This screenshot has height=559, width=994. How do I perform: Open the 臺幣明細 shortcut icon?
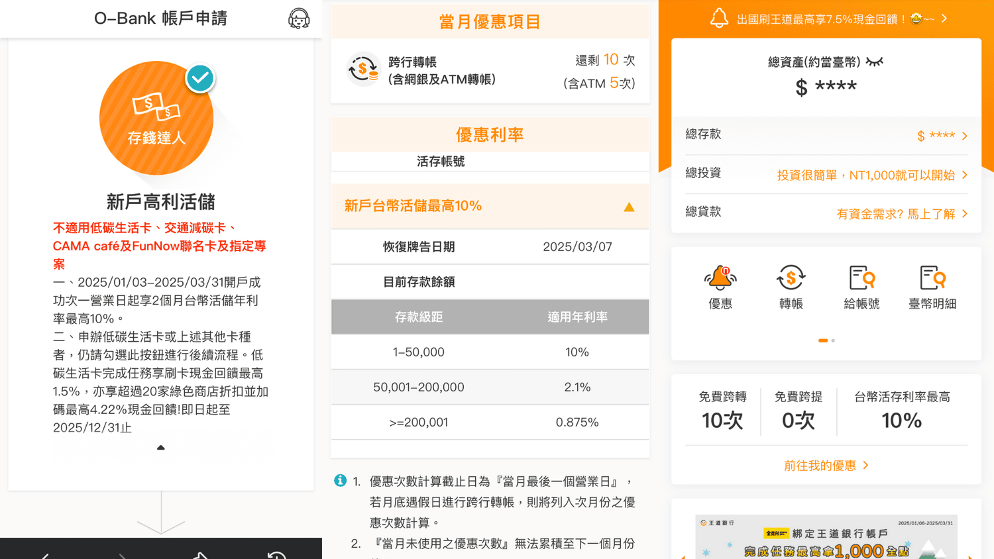point(932,278)
